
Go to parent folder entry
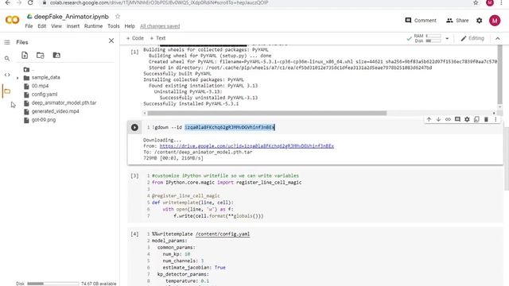coord(29,69)
